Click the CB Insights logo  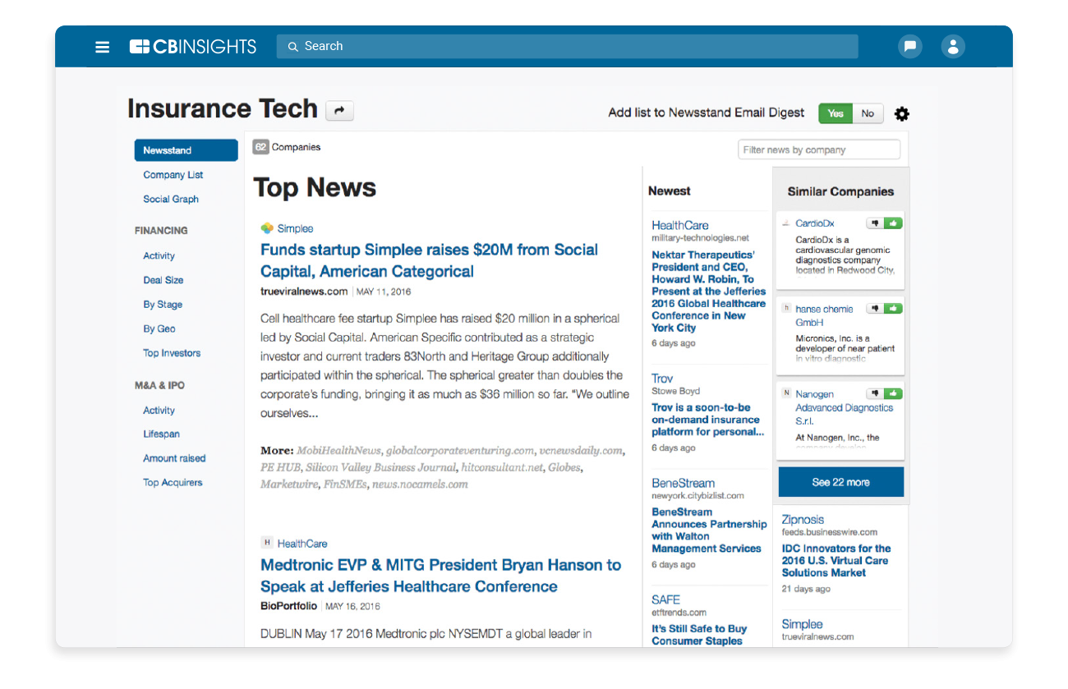[x=193, y=47]
